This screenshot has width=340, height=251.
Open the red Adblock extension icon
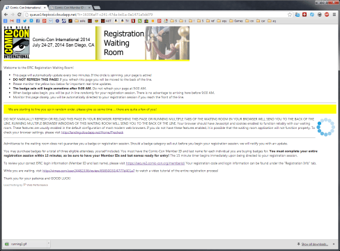click(x=327, y=15)
